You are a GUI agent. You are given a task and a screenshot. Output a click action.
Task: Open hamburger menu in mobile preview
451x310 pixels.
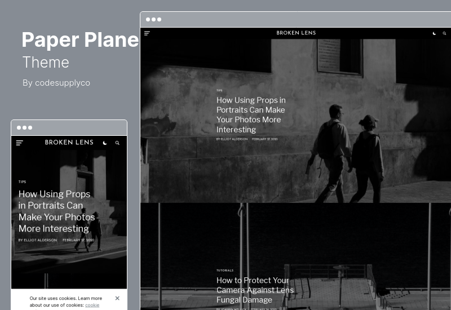(x=19, y=143)
